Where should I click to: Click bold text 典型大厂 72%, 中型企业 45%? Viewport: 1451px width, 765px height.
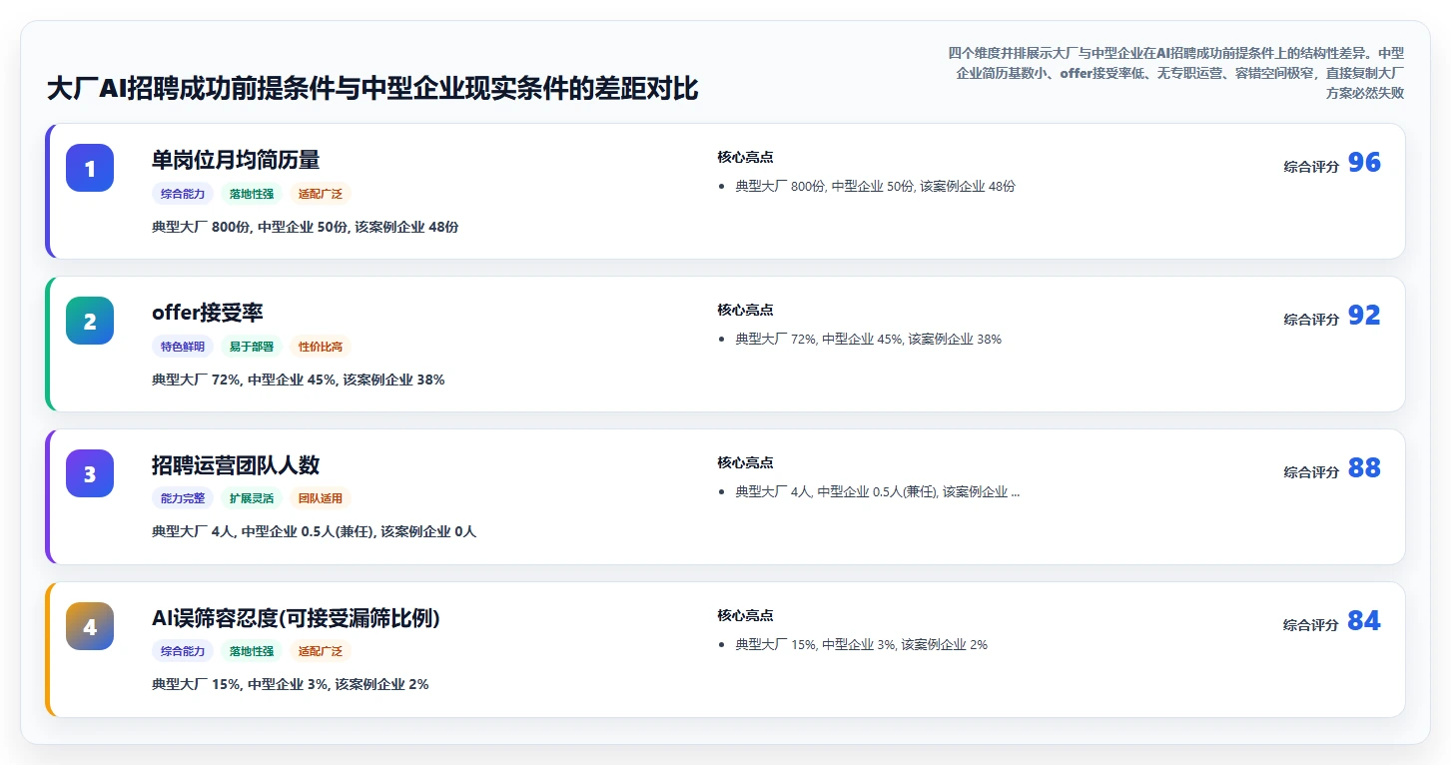click(x=299, y=380)
